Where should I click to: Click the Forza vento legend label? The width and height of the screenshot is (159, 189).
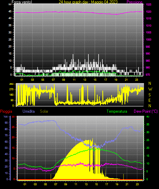point(22,2)
